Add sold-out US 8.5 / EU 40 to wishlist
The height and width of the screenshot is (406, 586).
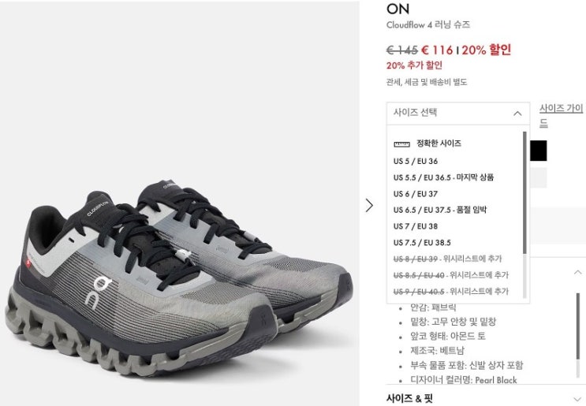pyautogui.click(x=450, y=275)
